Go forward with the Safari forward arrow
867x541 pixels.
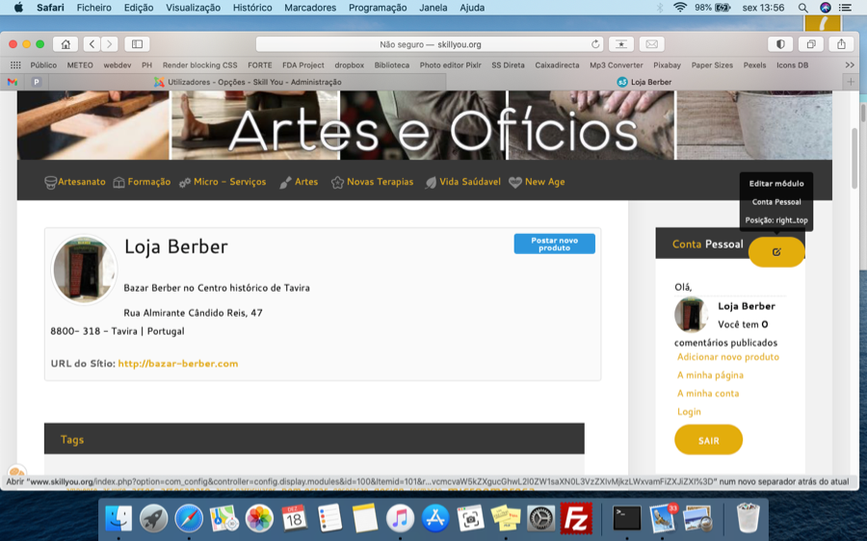tap(110, 44)
